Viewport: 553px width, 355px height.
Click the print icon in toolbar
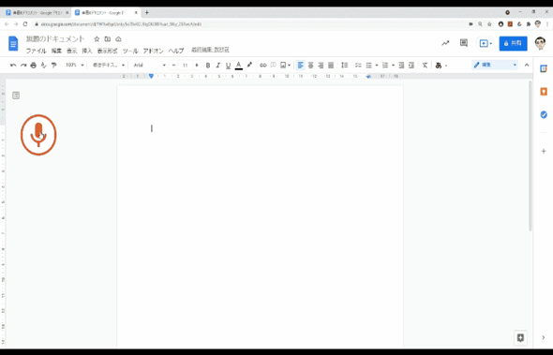(34, 66)
